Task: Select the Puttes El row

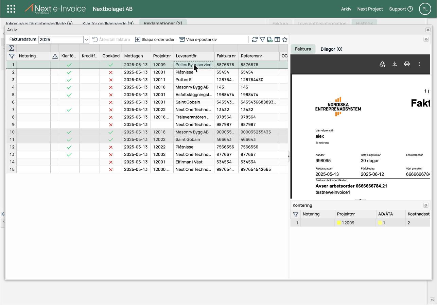Action: [x=147, y=80]
